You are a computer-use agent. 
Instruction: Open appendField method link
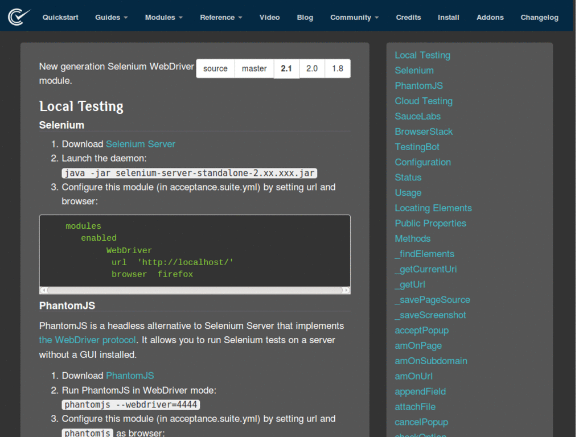tap(420, 391)
